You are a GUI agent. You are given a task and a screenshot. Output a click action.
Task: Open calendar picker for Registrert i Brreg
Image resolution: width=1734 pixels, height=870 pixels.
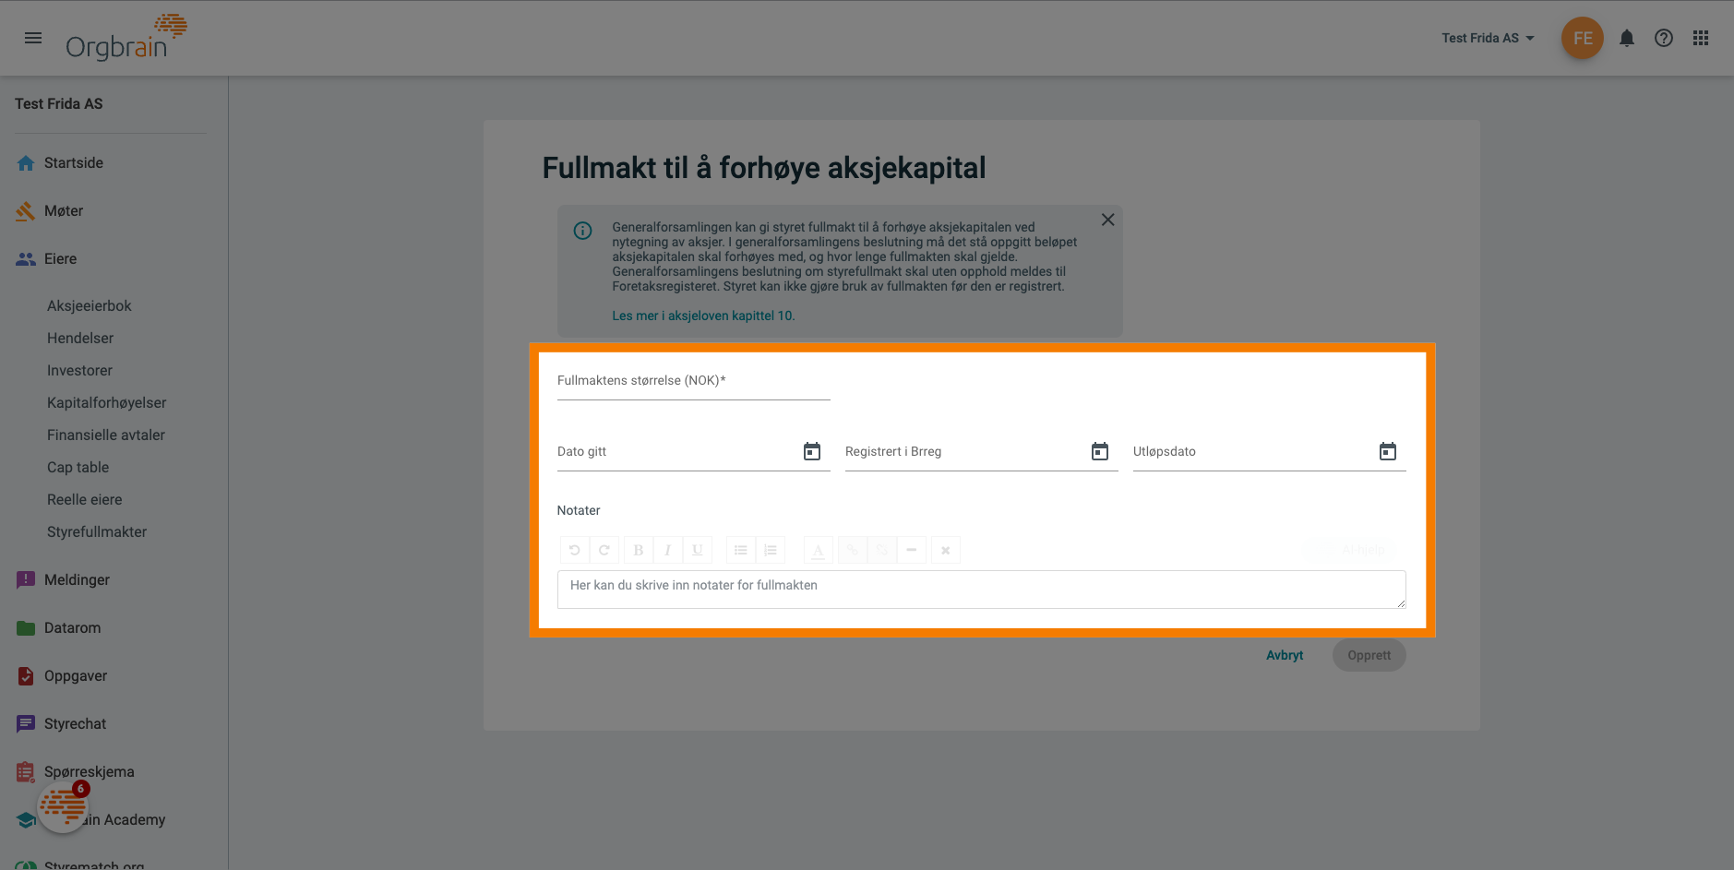[1100, 451]
